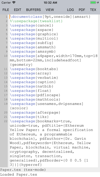Tap the battery status icon
Image resolution: width=100 pixels, height=177 pixels.
(x=93, y=3)
